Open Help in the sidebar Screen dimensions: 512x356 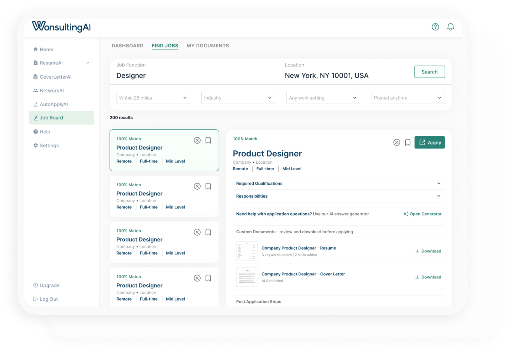(x=42, y=132)
